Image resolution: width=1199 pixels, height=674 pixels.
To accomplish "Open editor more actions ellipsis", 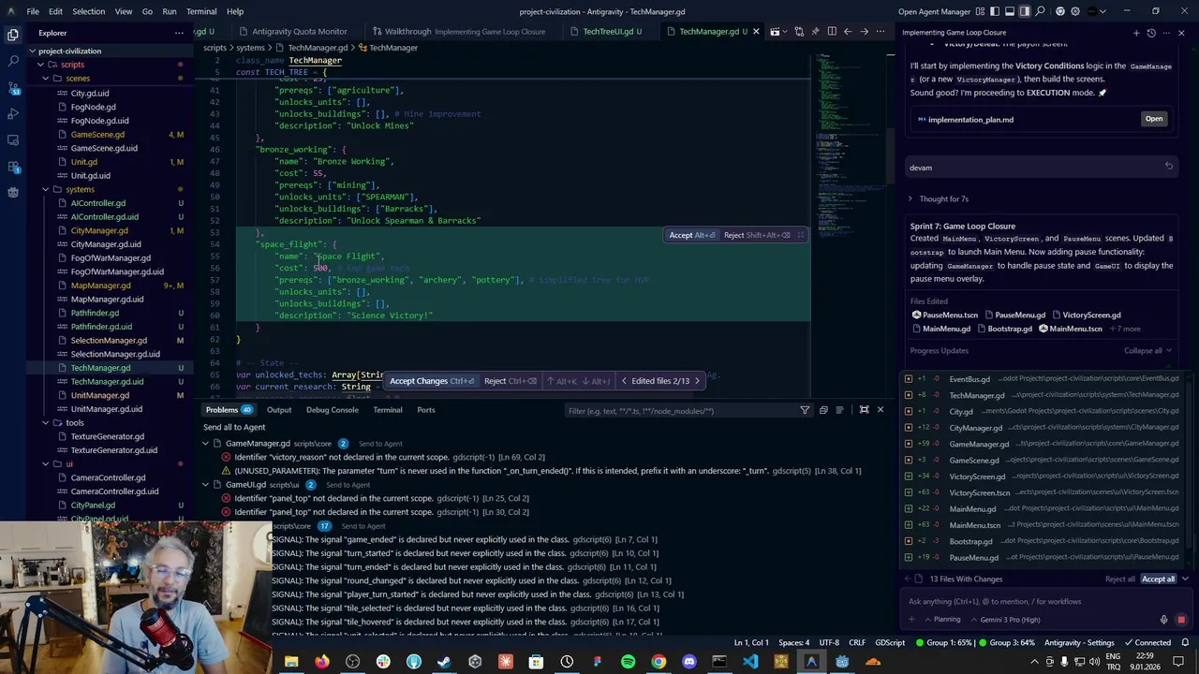I will 881,32.
